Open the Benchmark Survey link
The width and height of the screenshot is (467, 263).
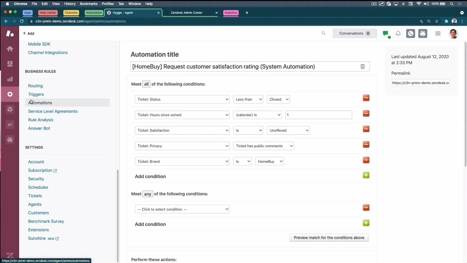46,221
